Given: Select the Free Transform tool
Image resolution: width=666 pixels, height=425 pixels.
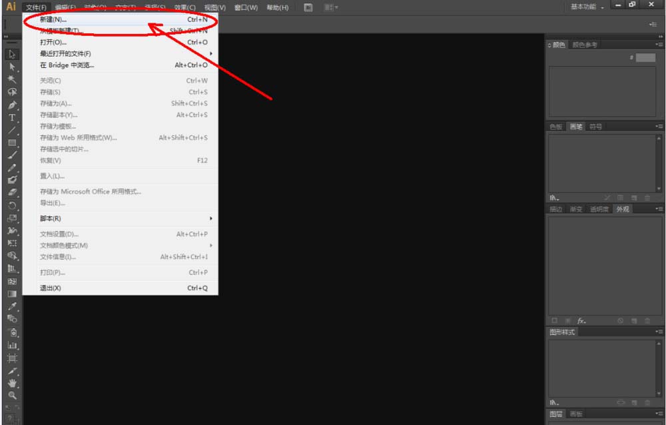Looking at the screenshot, I should pyautogui.click(x=12, y=243).
